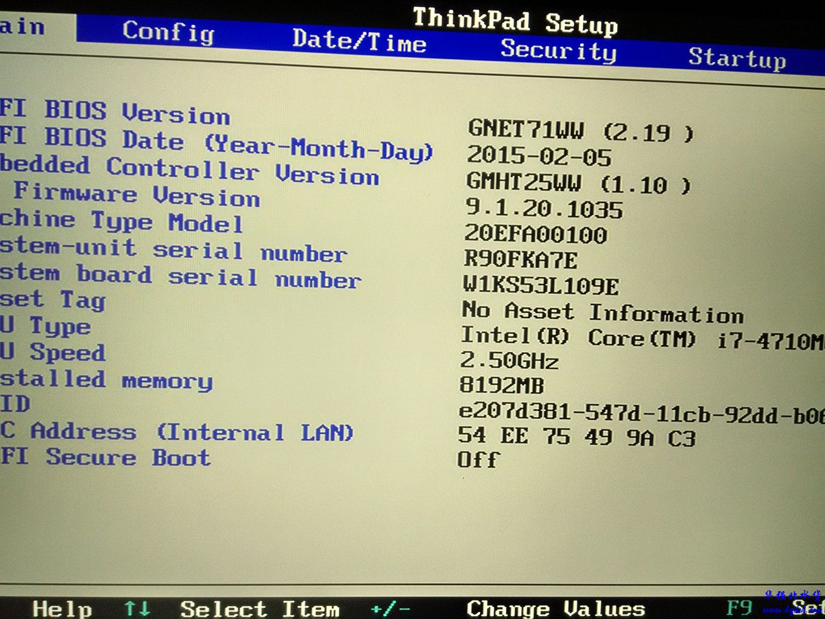Select the board serial W1KS53L109E
825x619 pixels.
tap(540, 285)
